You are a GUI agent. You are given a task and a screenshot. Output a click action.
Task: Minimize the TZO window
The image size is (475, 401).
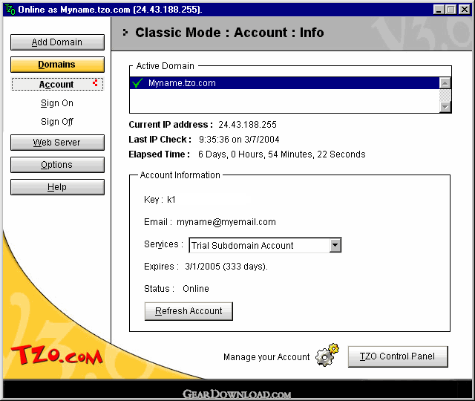[439, 10]
